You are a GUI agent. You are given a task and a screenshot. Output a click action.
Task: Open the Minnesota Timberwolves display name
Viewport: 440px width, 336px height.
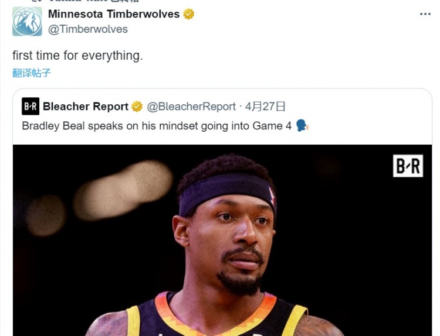coord(114,14)
